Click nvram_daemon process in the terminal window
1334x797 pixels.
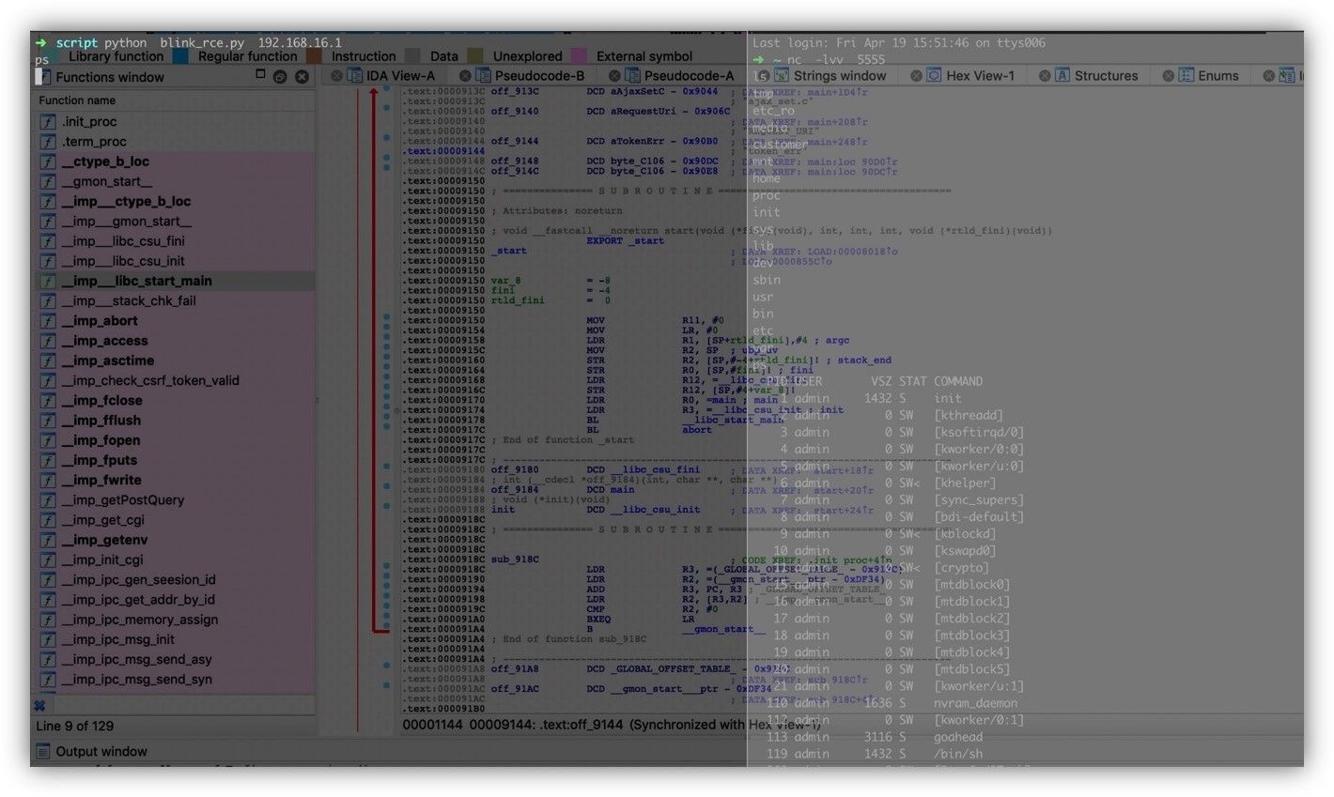[x=975, y=703]
